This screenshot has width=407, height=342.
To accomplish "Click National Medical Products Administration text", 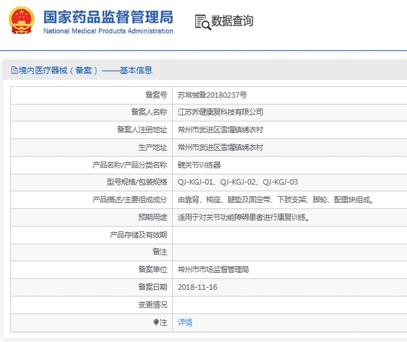I will click(x=108, y=31).
